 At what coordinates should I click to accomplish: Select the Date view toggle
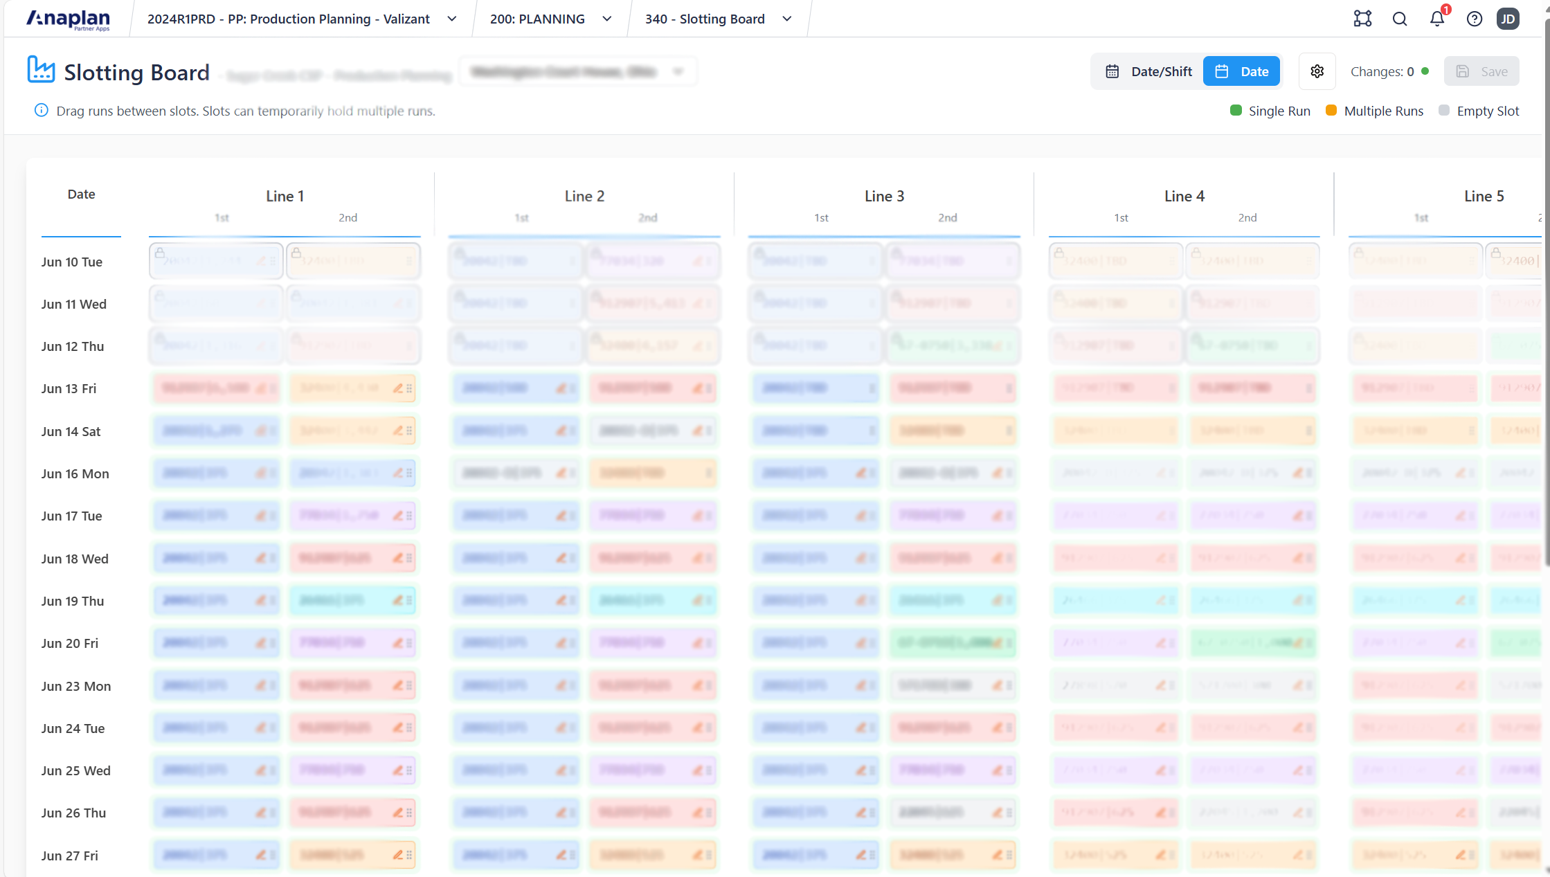click(x=1242, y=71)
